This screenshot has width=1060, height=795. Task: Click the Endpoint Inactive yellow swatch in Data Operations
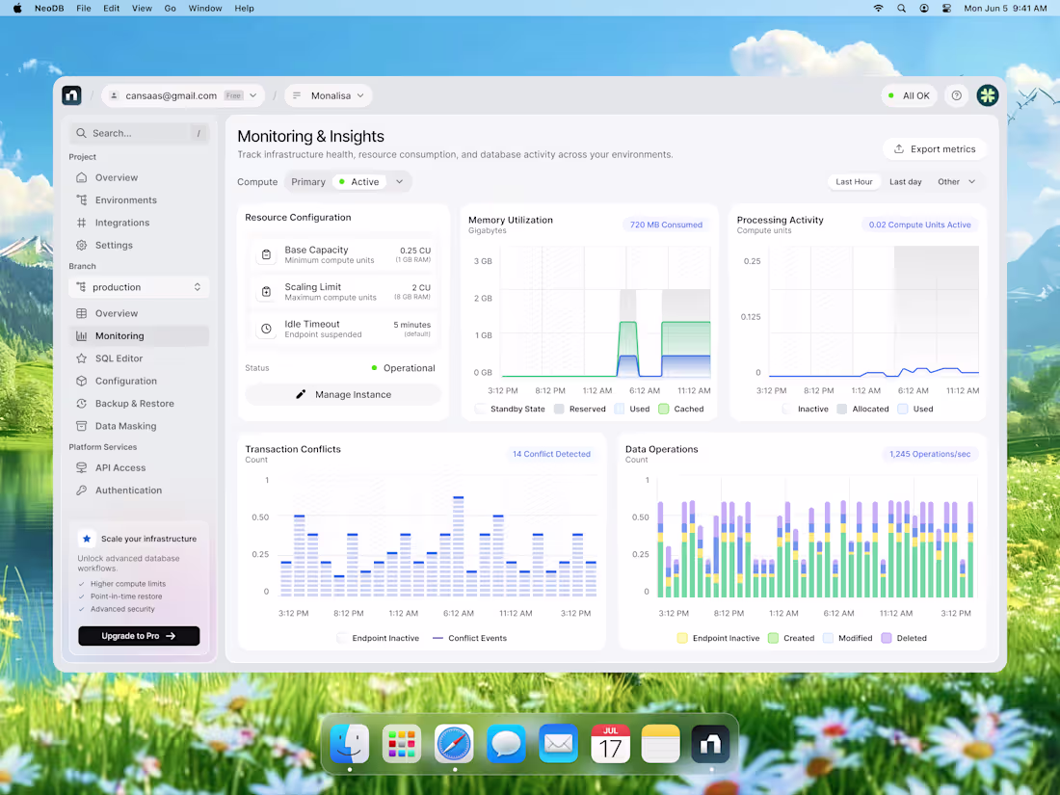point(682,638)
